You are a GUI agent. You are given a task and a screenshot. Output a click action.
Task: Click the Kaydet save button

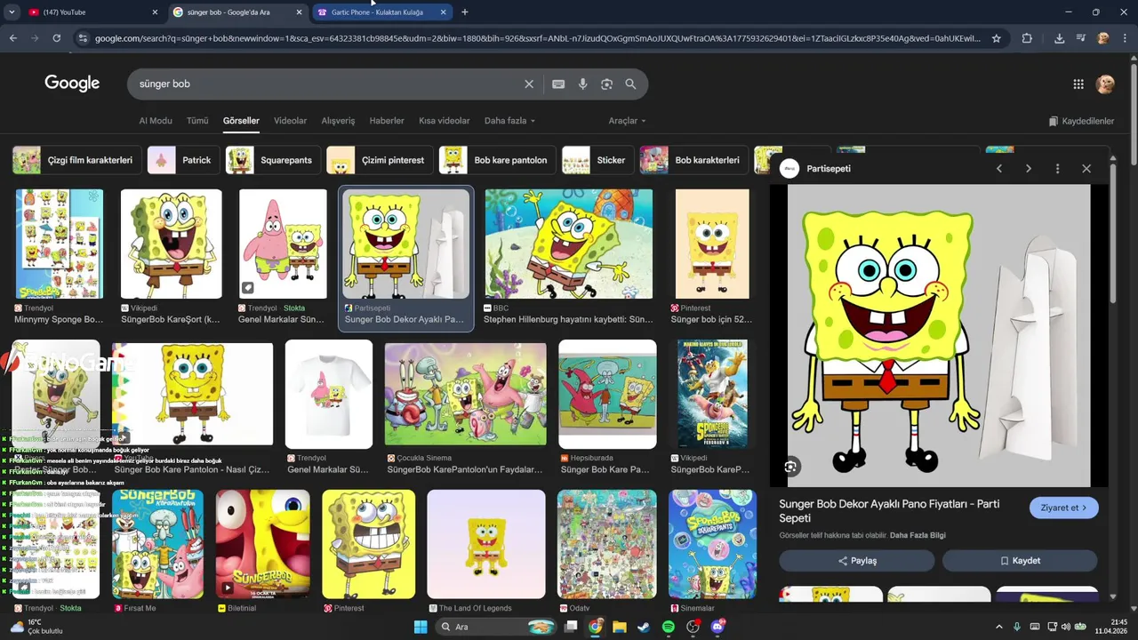tap(1020, 561)
